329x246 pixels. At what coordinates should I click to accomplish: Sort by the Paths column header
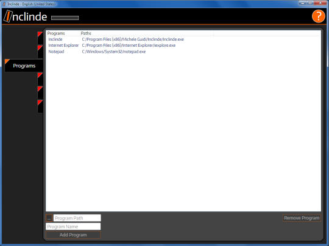coord(146,33)
